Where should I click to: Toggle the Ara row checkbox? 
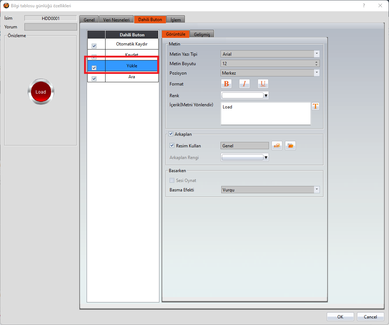pyautogui.click(x=94, y=79)
